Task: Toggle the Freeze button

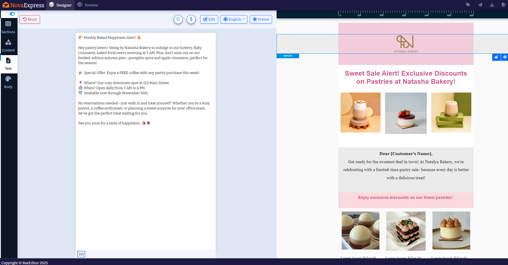Action: click(x=261, y=19)
